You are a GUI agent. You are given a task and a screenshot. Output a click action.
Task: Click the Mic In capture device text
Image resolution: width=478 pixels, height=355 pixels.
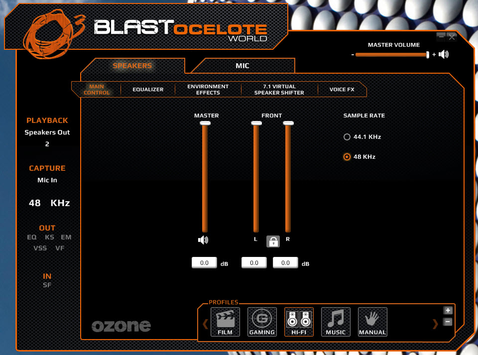click(47, 180)
